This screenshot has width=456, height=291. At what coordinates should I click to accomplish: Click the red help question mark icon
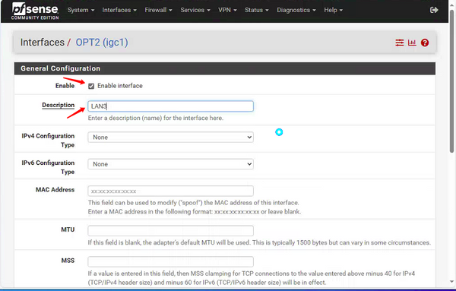425,43
